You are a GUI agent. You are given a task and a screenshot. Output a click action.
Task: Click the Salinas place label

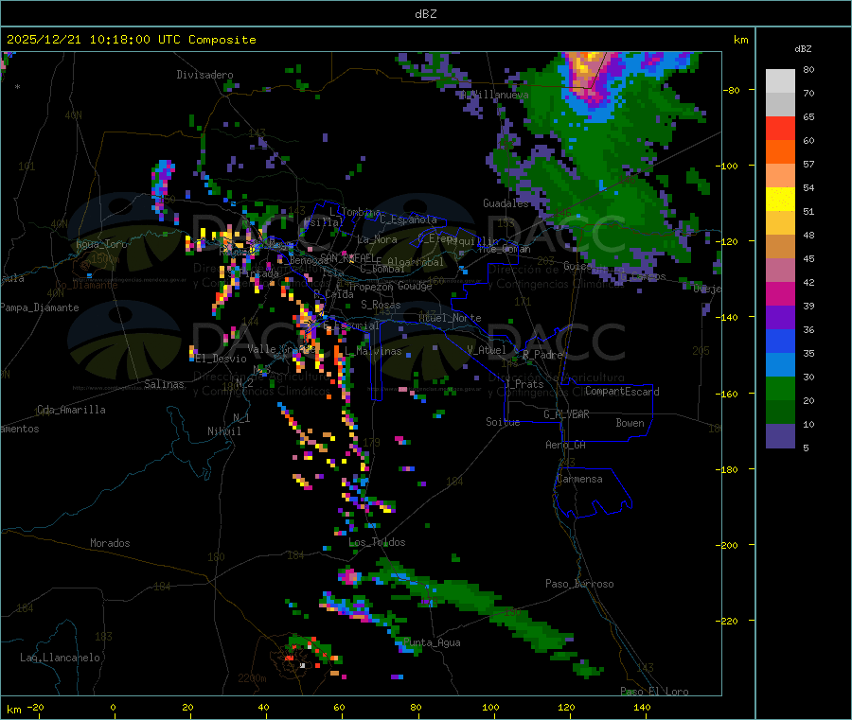click(x=164, y=384)
